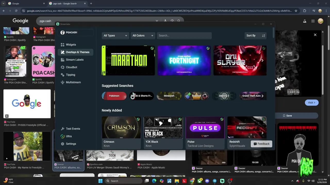330x185 pixels.
Task: Open Chrome tab search dropdown
Action: pos(3,4)
